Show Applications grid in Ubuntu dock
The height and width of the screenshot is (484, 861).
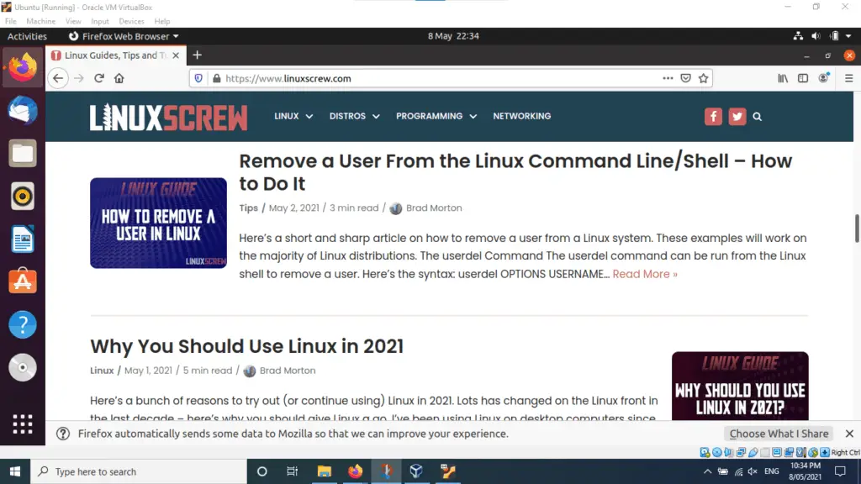tap(23, 424)
